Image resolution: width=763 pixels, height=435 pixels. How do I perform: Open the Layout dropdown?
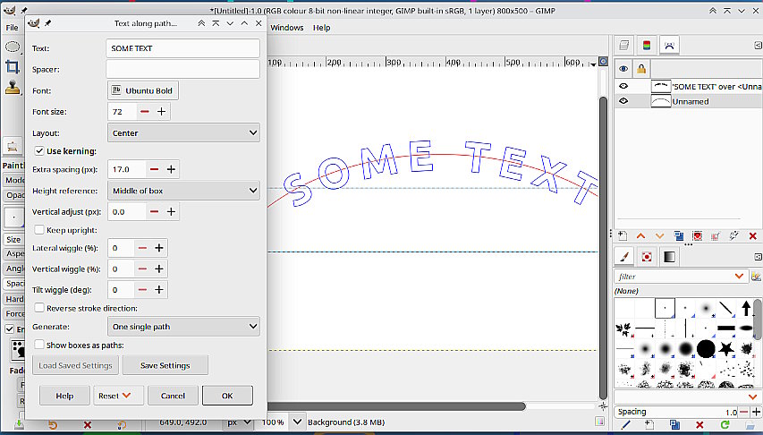[183, 133]
